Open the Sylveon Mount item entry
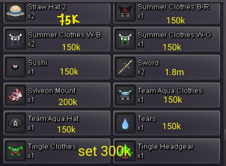The image size is (226, 166). [x=57, y=95]
